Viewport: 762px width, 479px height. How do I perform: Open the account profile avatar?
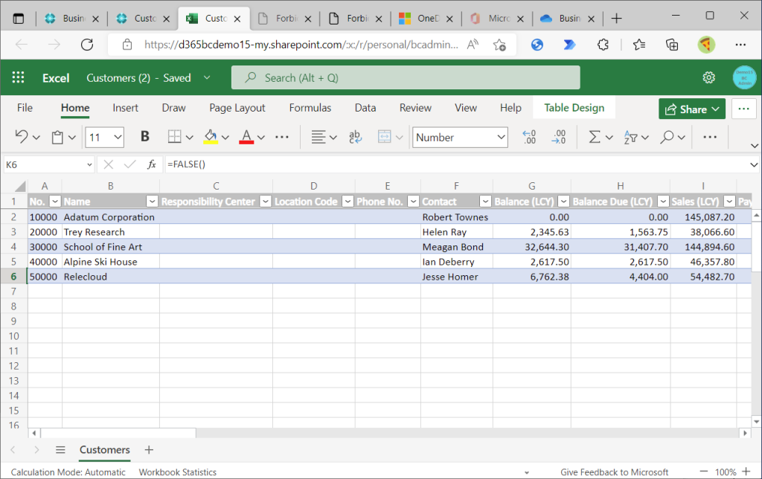click(744, 77)
